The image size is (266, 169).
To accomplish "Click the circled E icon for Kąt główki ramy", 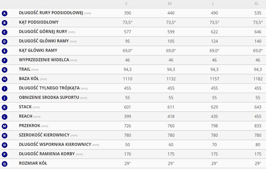I will point(4,51).
